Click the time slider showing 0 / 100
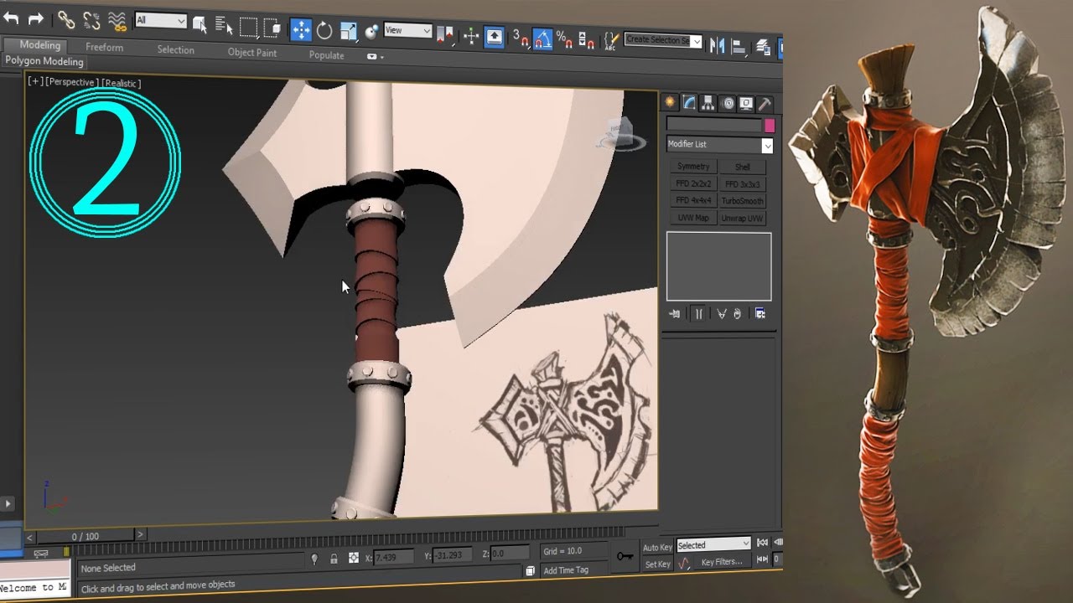The height and width of the screenshot is (603, 1073). (x=86, y=536)
